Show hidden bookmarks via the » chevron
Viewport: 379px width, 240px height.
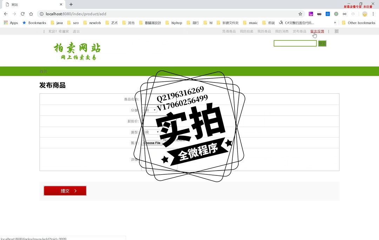point(335,23)
